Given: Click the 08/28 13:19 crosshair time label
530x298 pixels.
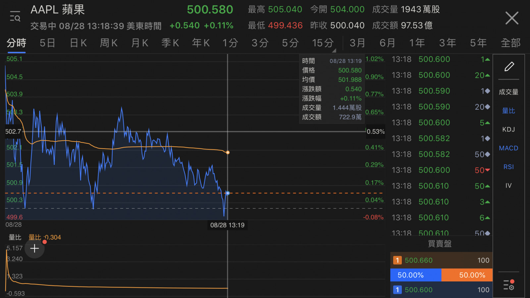Looking at the screenshot, I should pyautogui.click(x=227, y=225).
